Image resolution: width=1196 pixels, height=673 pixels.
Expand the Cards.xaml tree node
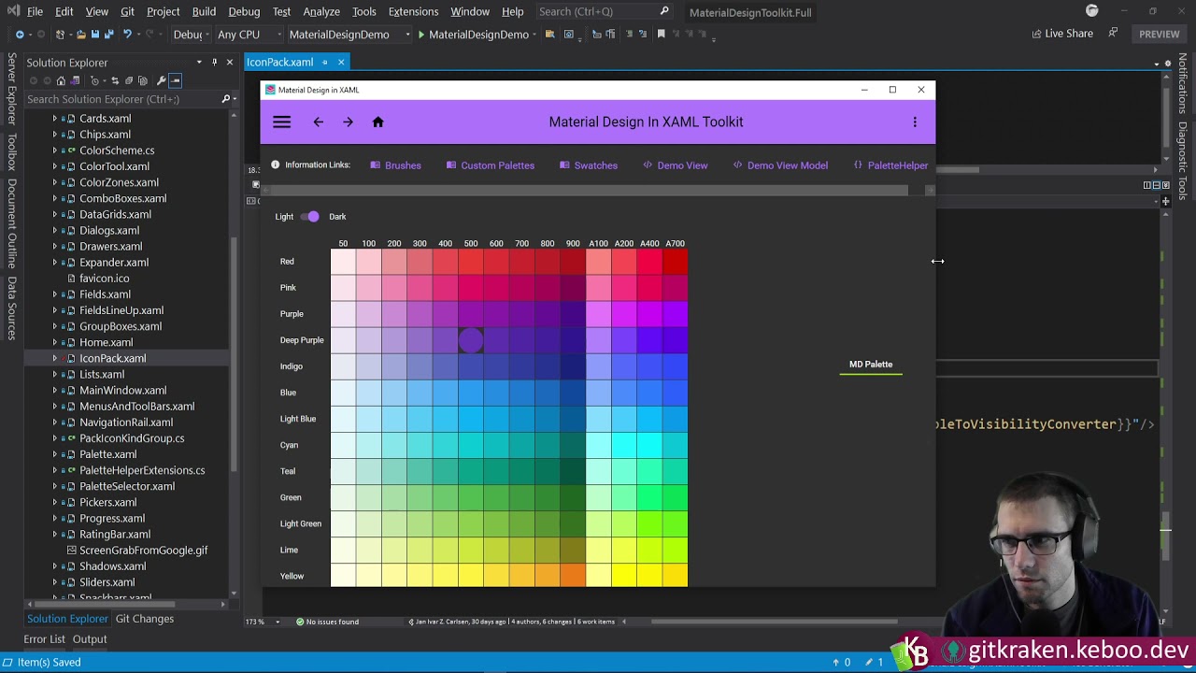[x=55, y=119]
